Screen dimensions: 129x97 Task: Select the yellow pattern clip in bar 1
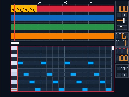pos(24,9)
